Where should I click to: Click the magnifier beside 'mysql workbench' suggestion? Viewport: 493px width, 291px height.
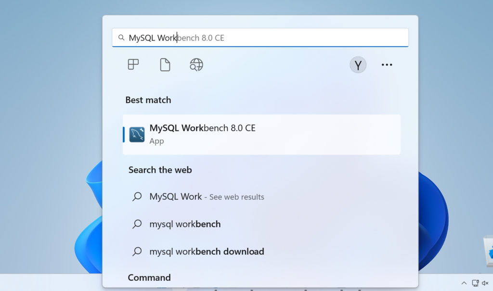(137, 224)
